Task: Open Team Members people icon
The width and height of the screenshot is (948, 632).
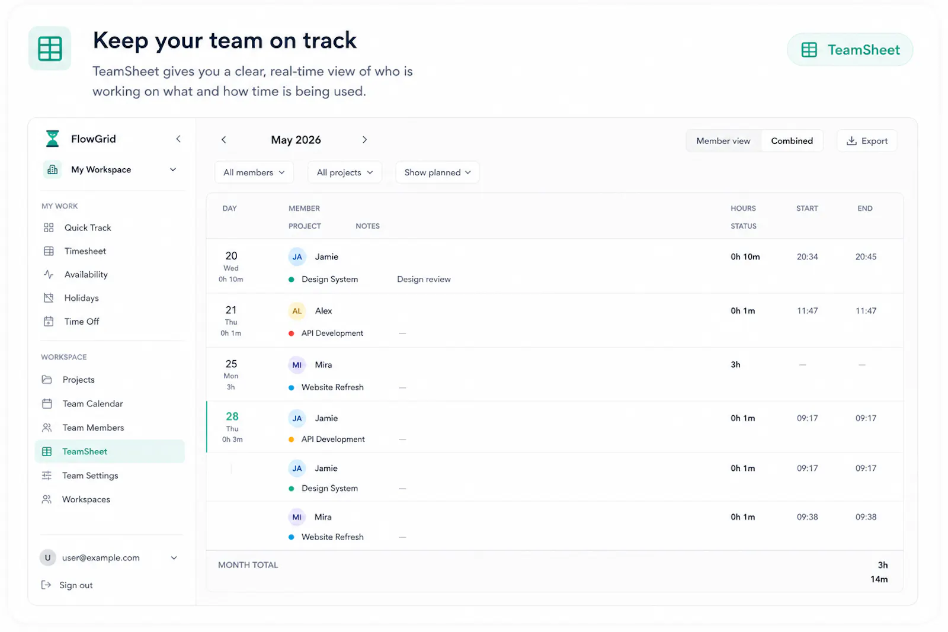Action: 47,428
